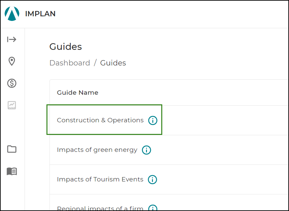View info for Construction & Operations guide

point(153,120)
